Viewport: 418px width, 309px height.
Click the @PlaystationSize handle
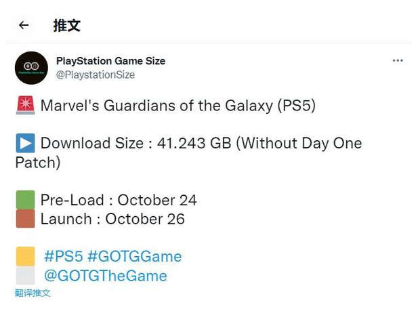pyautogui.click(x=96, y=75)
